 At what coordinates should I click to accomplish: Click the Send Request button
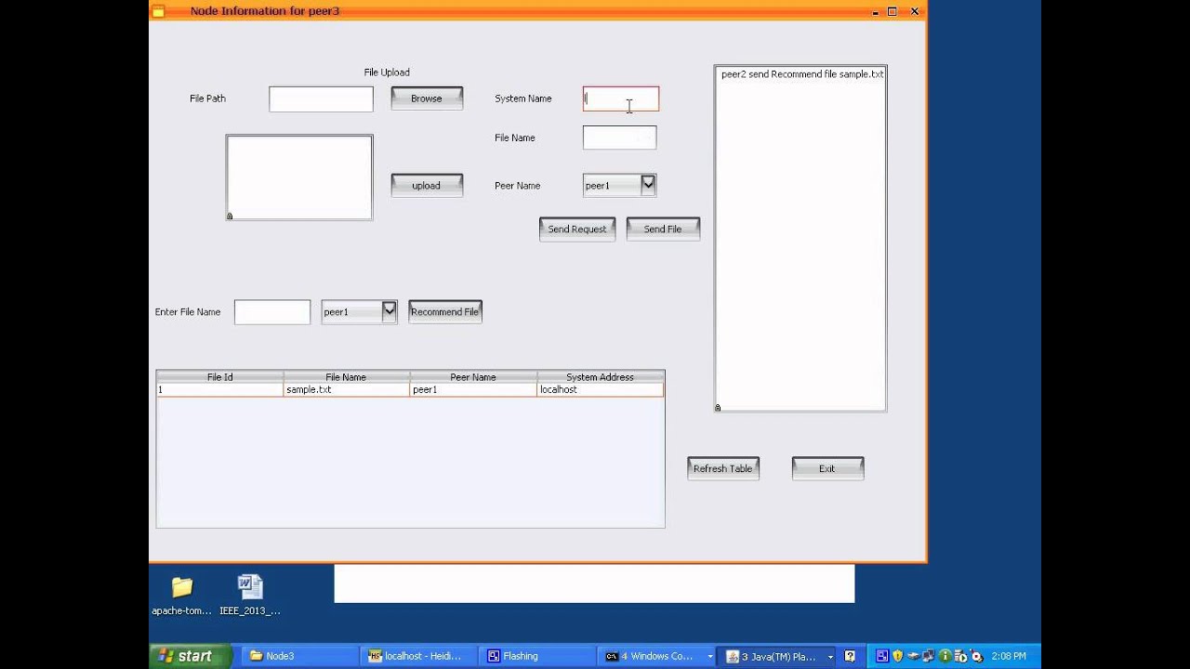577,229
